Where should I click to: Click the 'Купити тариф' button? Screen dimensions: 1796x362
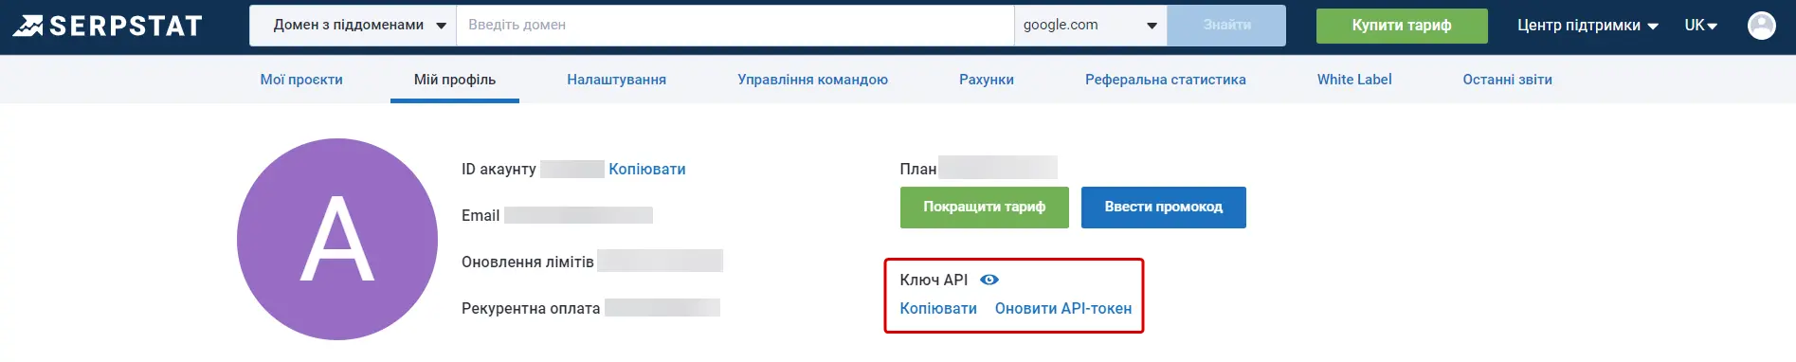tap(1402, 26)
